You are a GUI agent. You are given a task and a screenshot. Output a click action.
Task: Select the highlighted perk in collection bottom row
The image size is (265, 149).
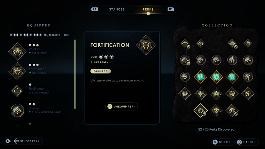pos(200,110)
